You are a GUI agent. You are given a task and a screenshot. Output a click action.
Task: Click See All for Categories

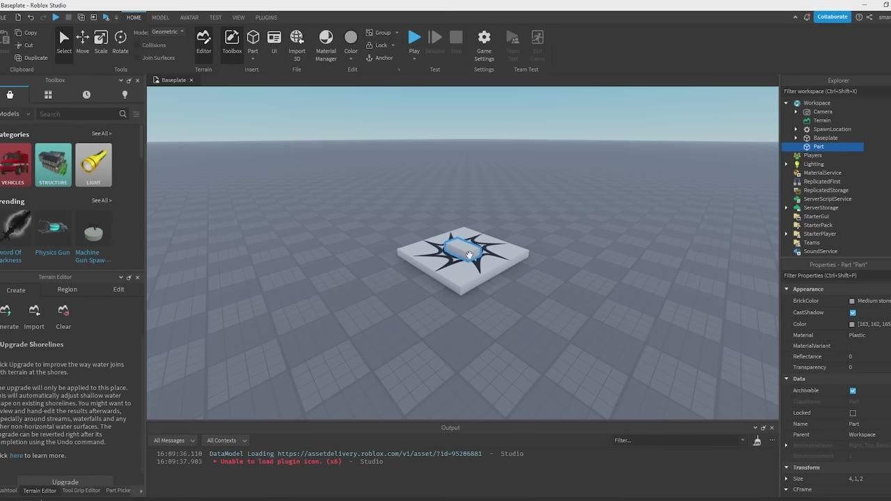102,134
